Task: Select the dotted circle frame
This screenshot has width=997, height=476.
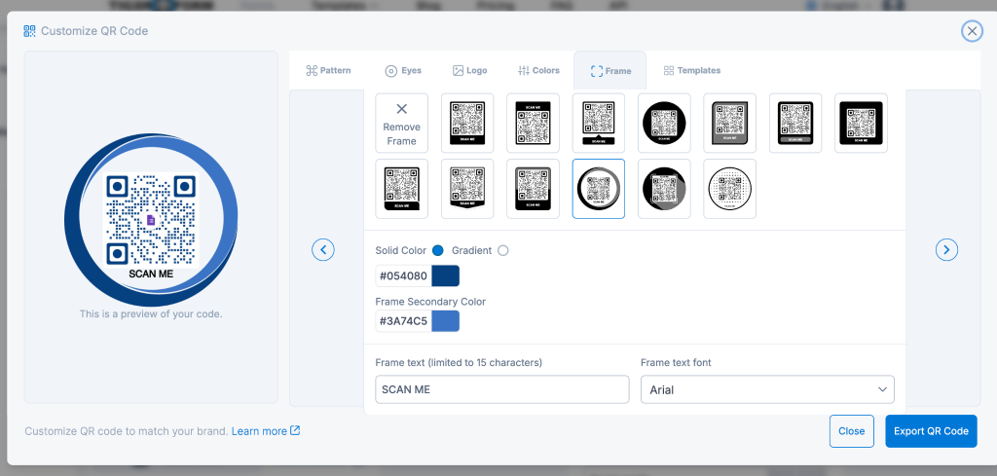Action: (729, 189)
